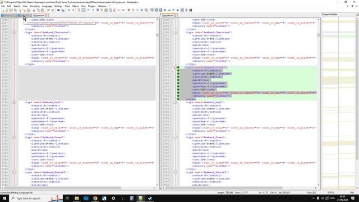Select the second document tab under the cursor

coord(25,16)
